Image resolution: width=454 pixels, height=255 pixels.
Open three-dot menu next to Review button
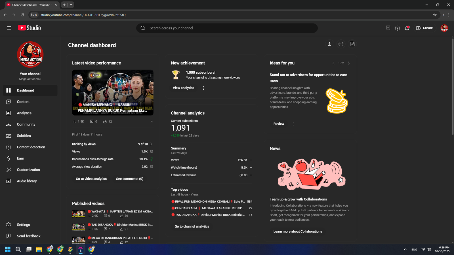tap(293, 124)
